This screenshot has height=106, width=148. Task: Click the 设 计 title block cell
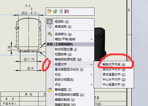(10, 99)
